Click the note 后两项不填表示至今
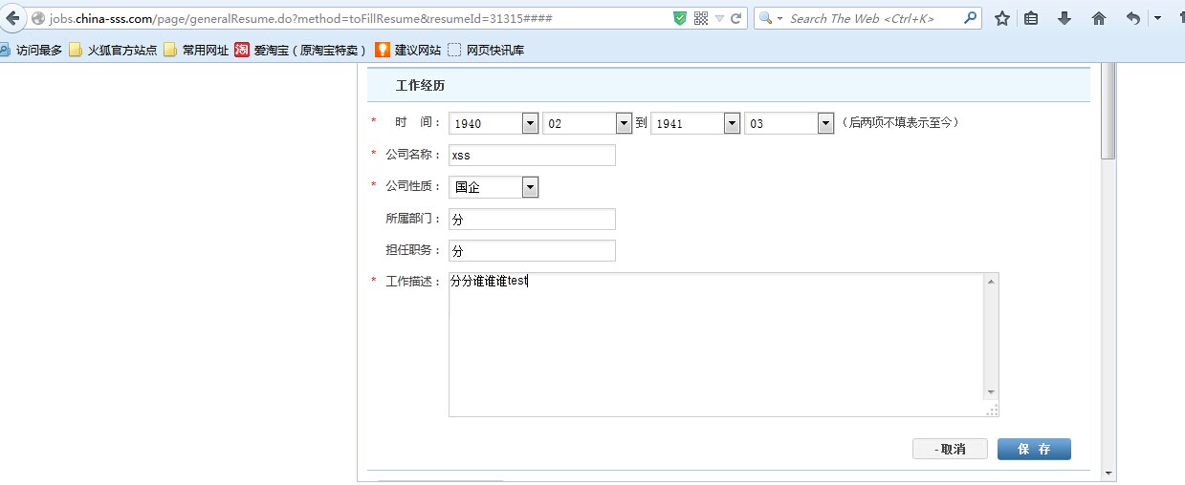1185x485 pixels. 900,122
